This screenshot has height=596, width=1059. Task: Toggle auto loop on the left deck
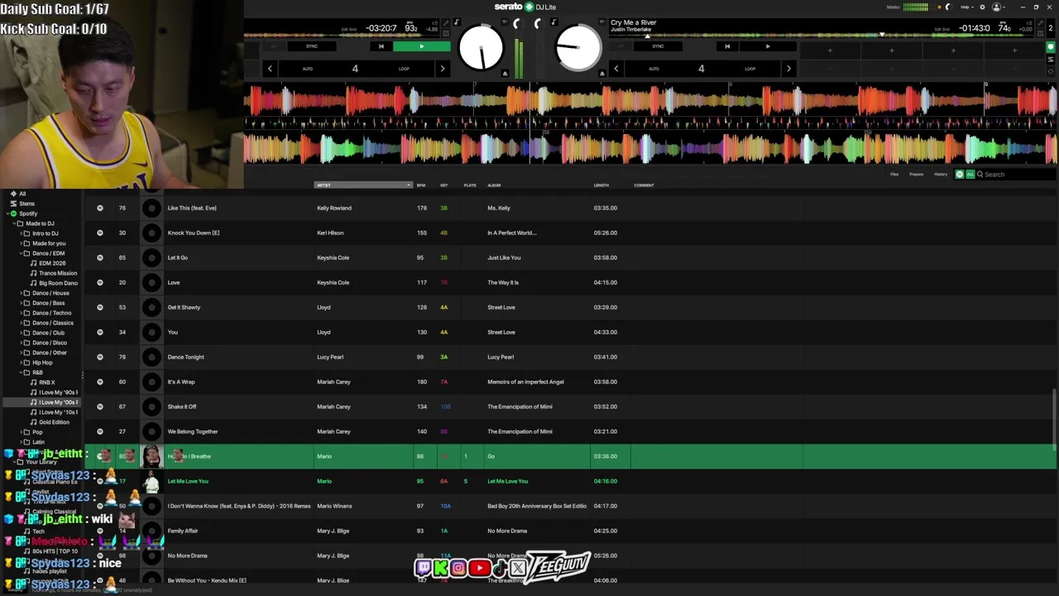(308, 69)
